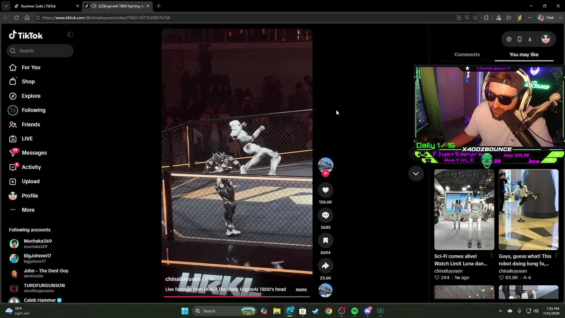Bookmark the video to favorites
Image resolution: width=565 pixels, height=318 pixels.
pos(325,240)
